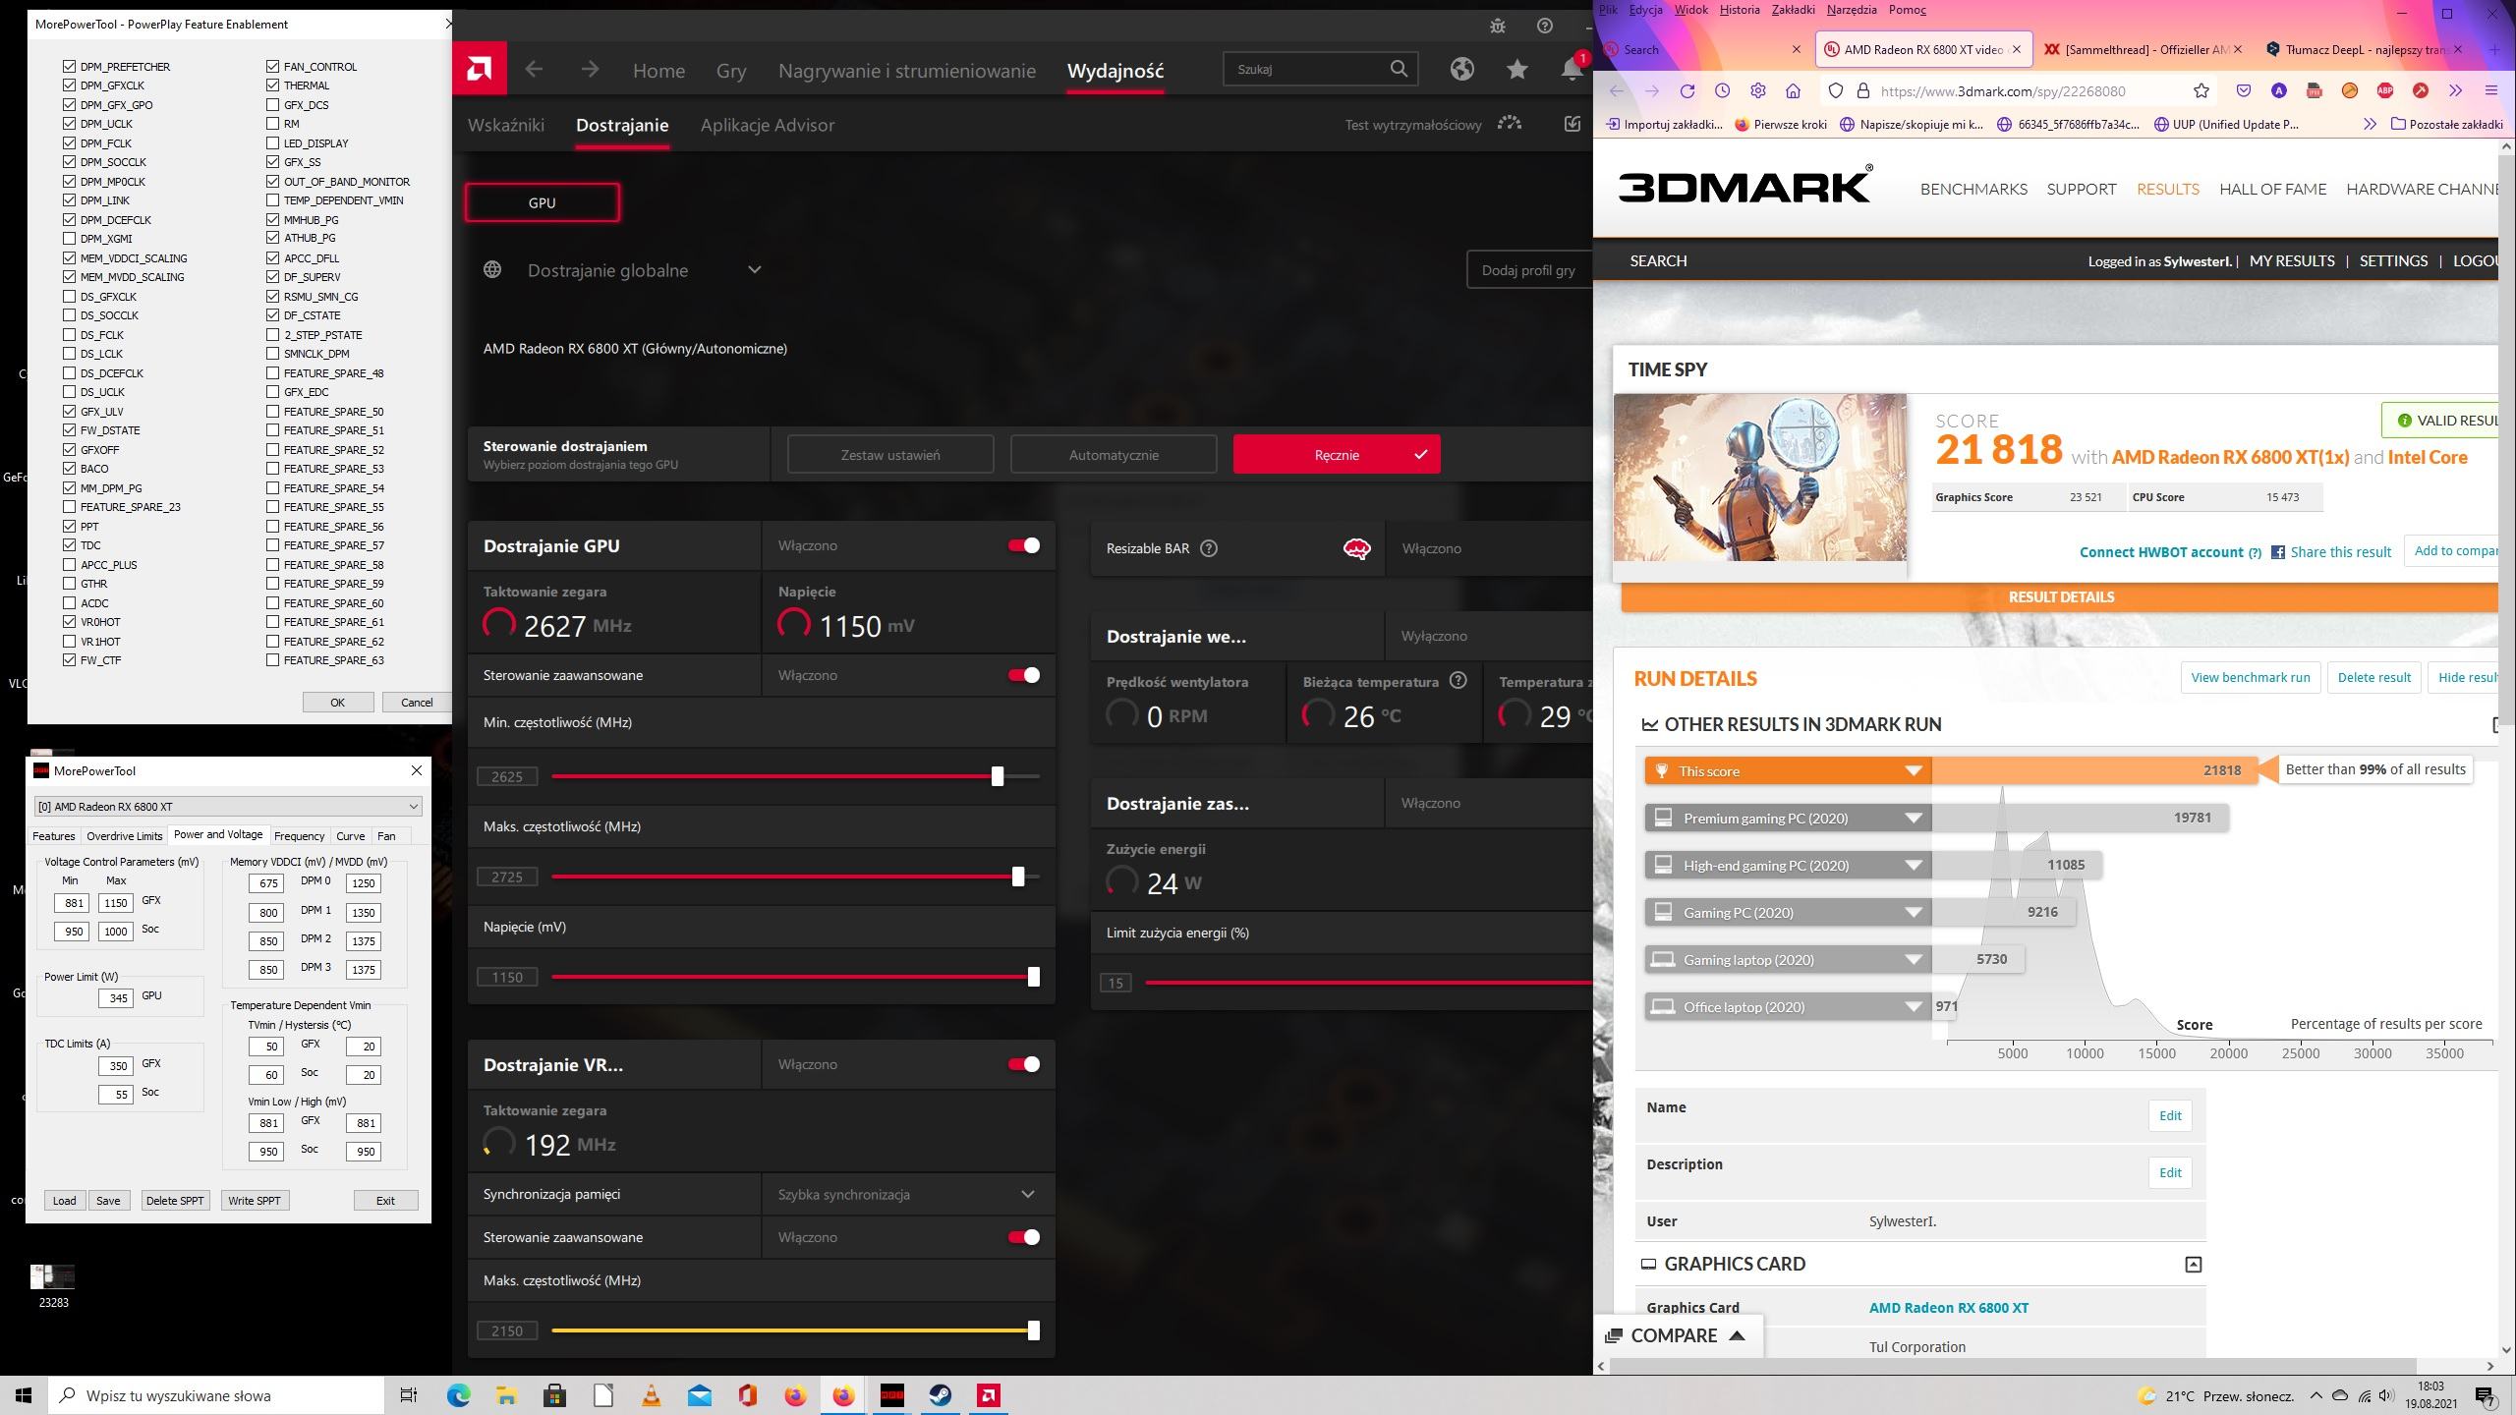The width and height of the screenshot is (2516, 1415).
Task: Switch to Wskaźniki tab
Action: pyautogui.click(x=506, y=125)
